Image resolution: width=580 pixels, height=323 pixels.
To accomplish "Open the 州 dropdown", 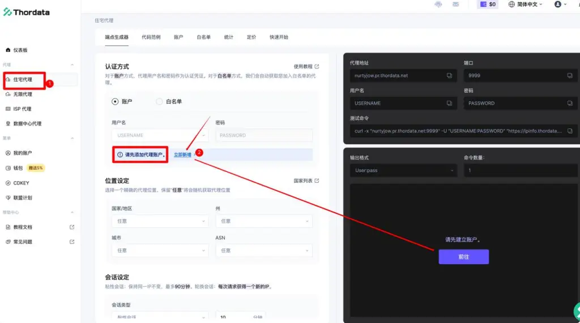I will (264, 221).
